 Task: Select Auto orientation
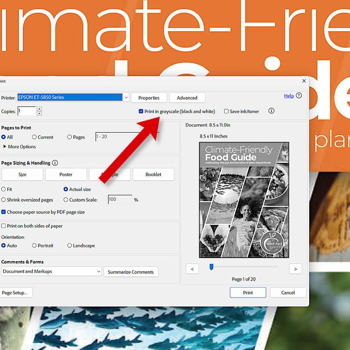3,245
